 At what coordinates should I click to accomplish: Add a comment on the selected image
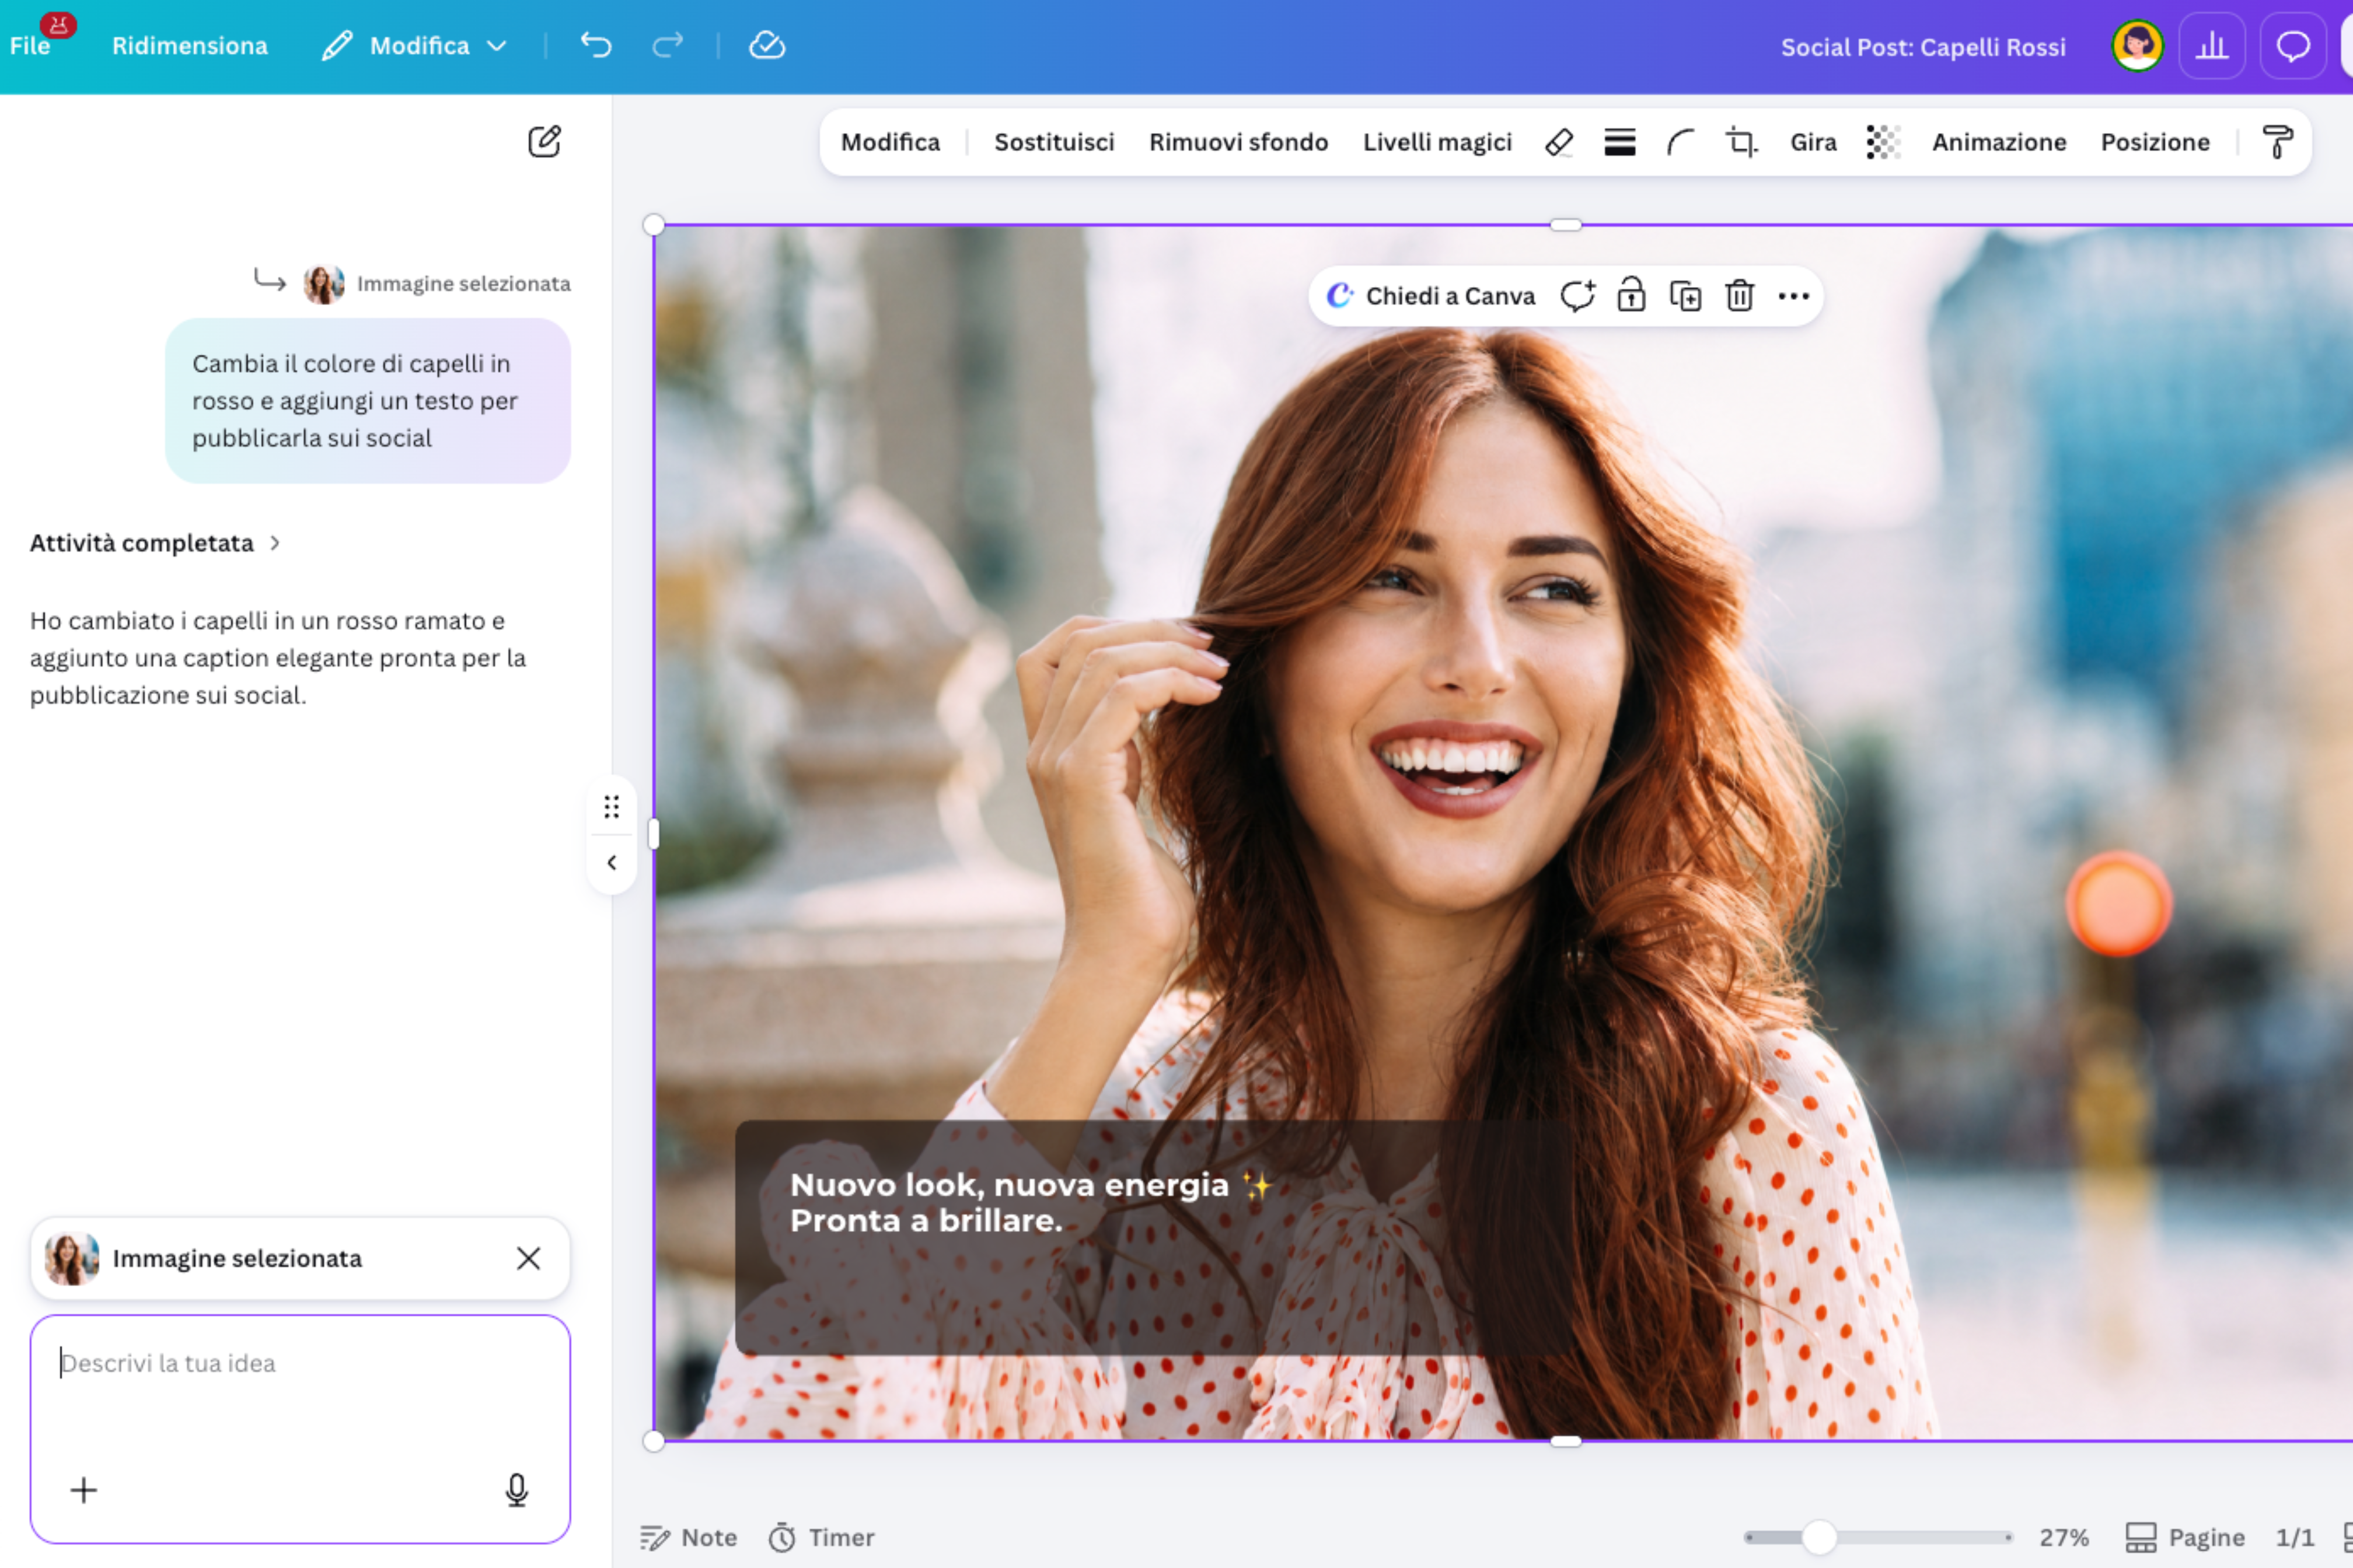tap(1577, 296)
